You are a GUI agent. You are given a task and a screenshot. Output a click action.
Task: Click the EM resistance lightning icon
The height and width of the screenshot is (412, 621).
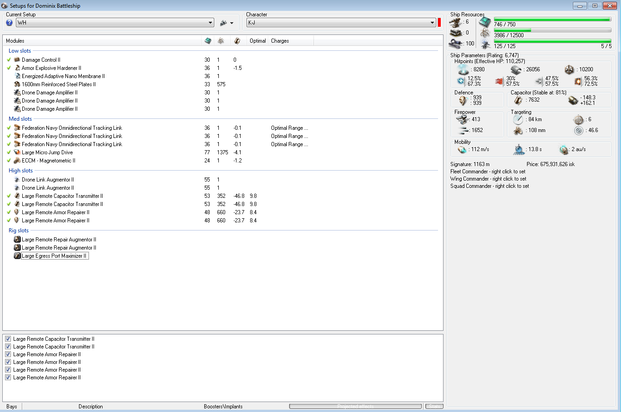(x=461, y=81)
